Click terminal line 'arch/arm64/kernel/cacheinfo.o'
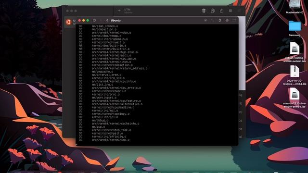The height and width of the screenshot is (173, 308). coord(115,124)
